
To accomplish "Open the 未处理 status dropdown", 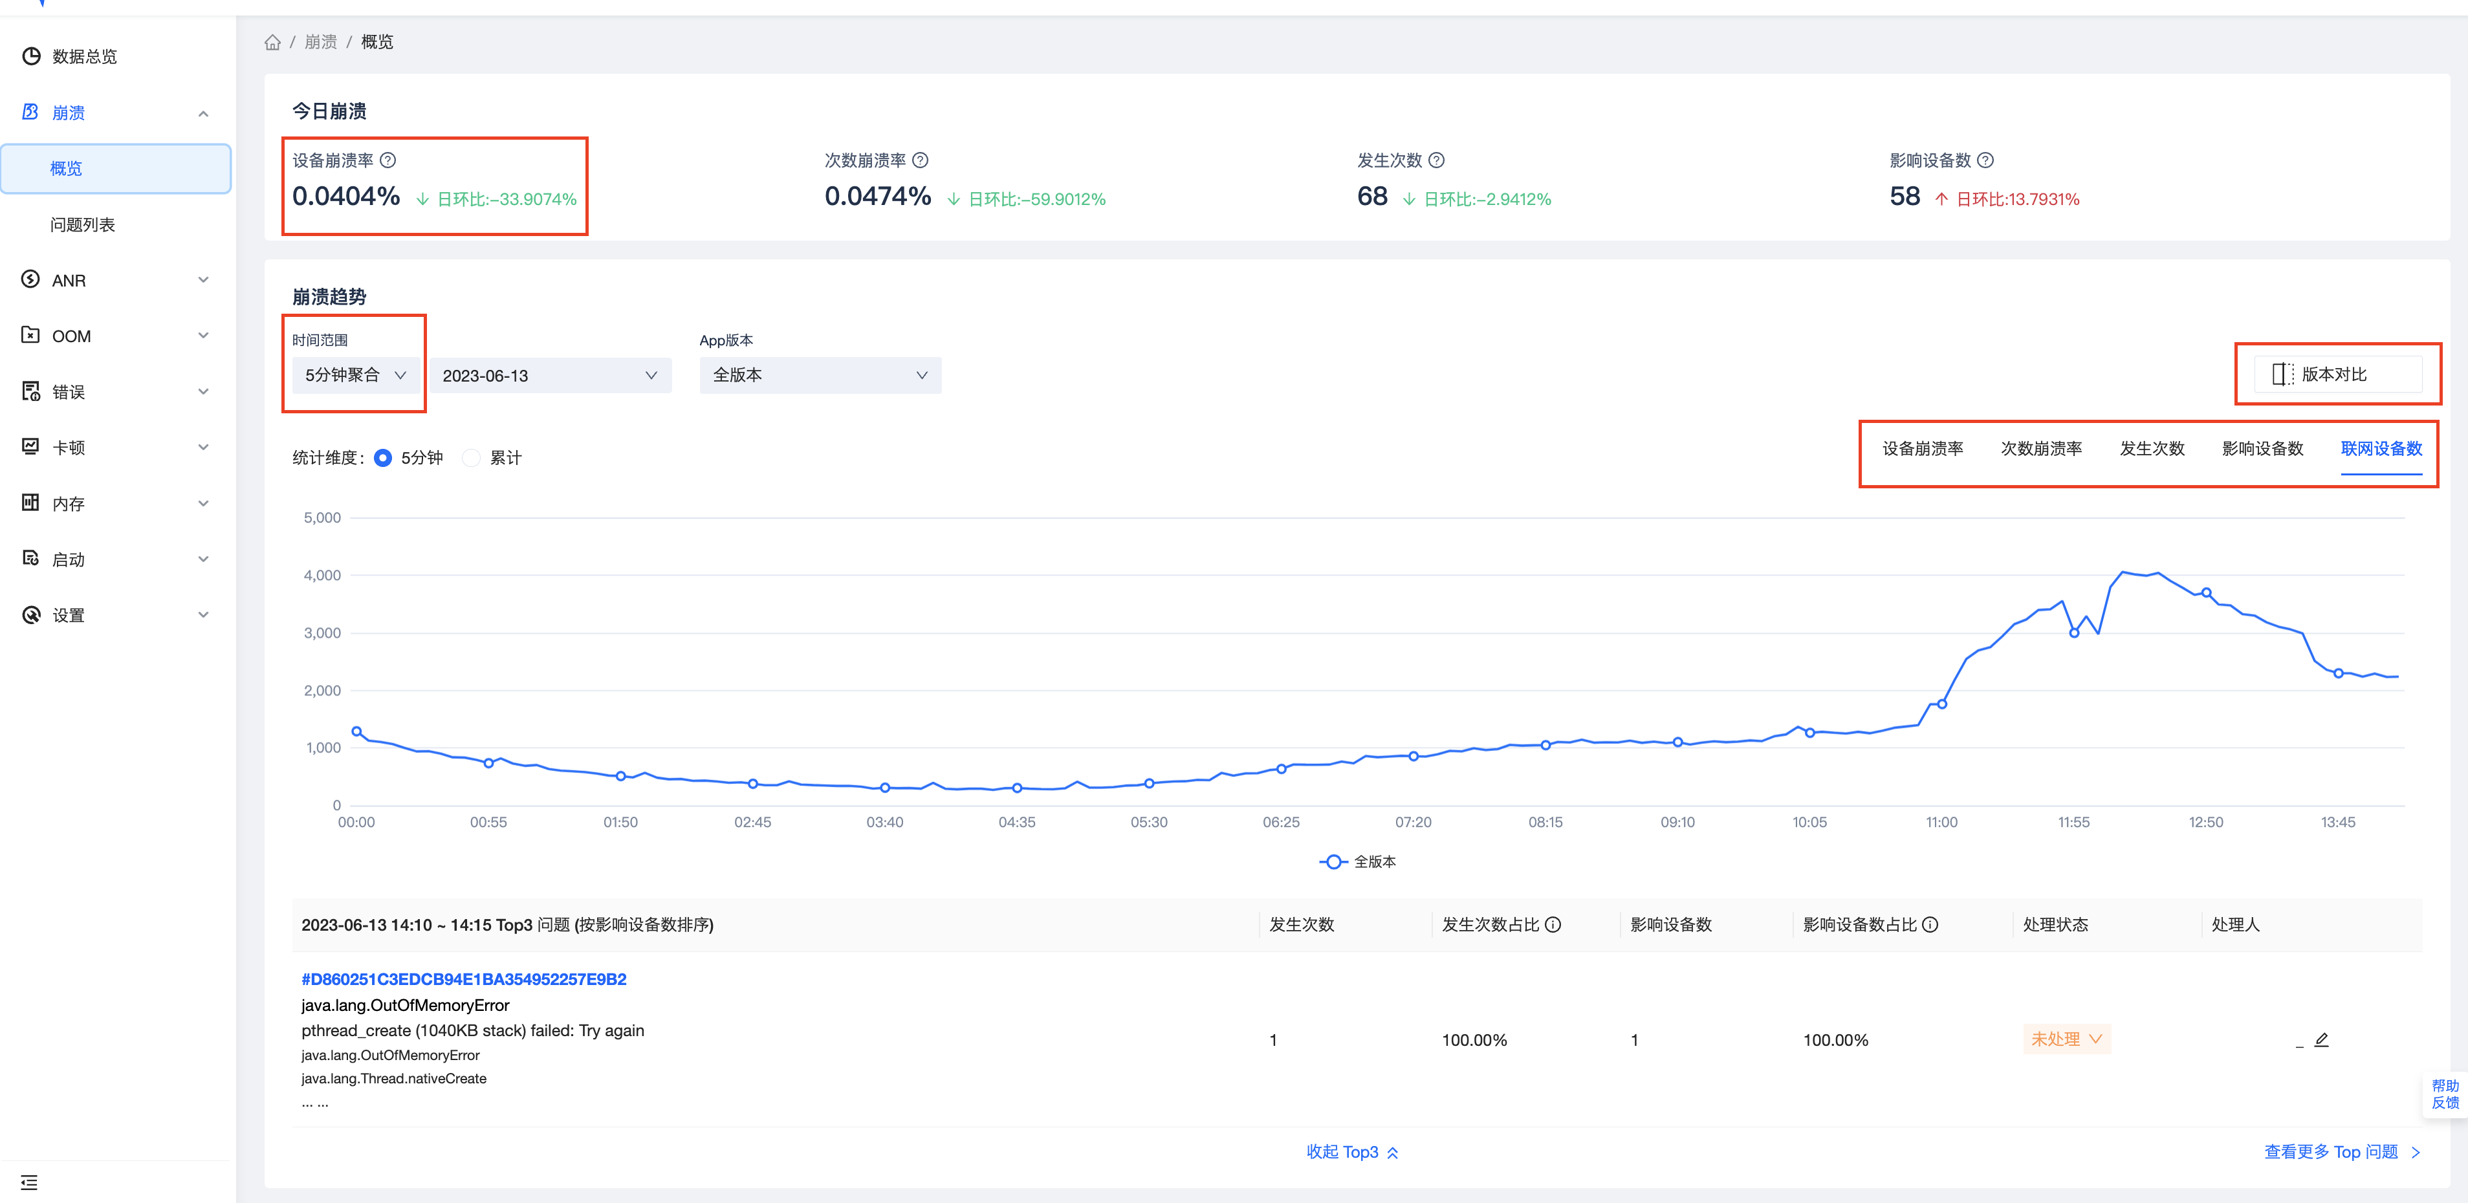I will 2066,1039.
